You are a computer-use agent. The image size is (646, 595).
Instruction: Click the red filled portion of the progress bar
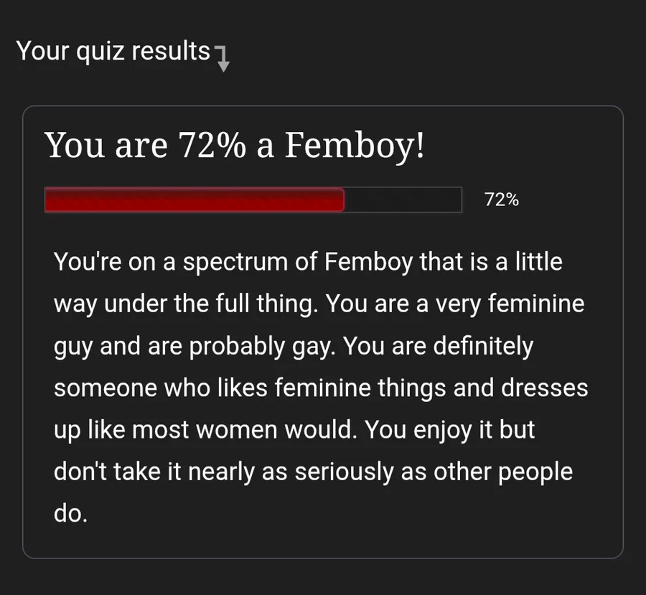click(194, 200)
